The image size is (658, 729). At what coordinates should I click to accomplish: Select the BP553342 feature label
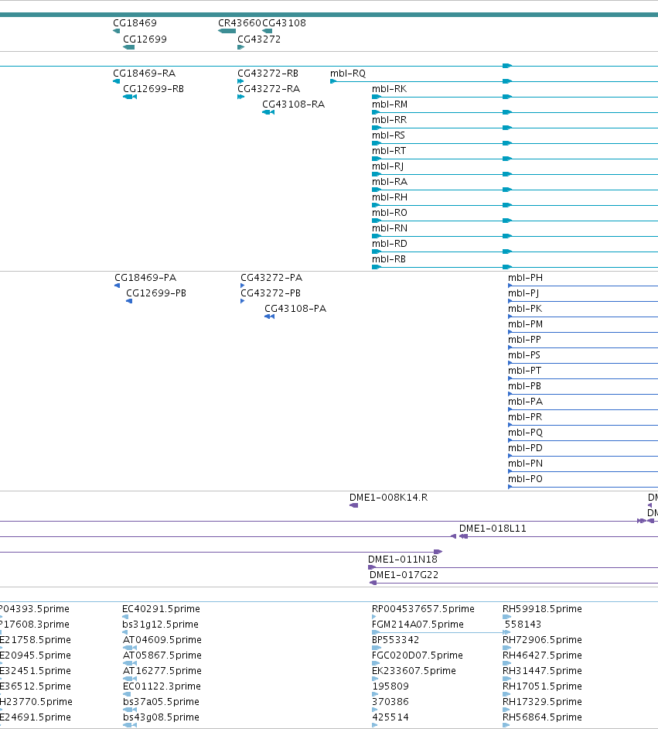[396, 640]
